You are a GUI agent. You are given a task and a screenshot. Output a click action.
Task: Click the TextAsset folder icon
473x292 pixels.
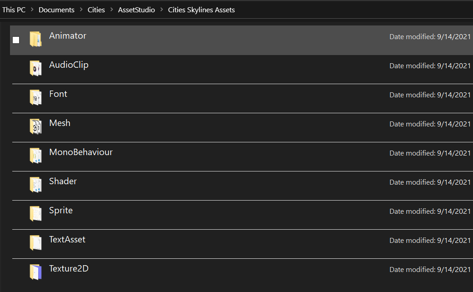coord(35,243)
